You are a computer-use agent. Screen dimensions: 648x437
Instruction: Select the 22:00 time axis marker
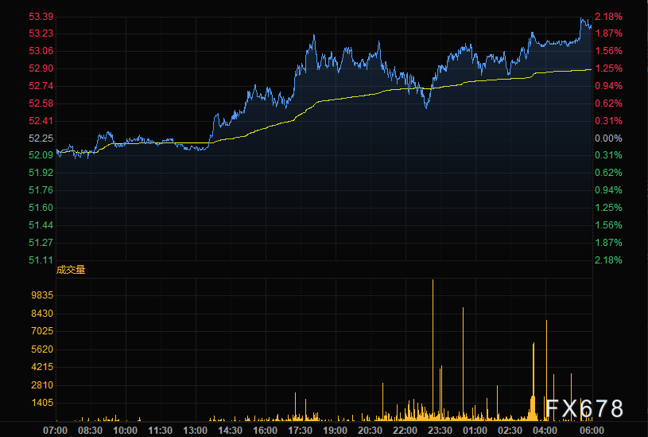click(x=405, y=430)
